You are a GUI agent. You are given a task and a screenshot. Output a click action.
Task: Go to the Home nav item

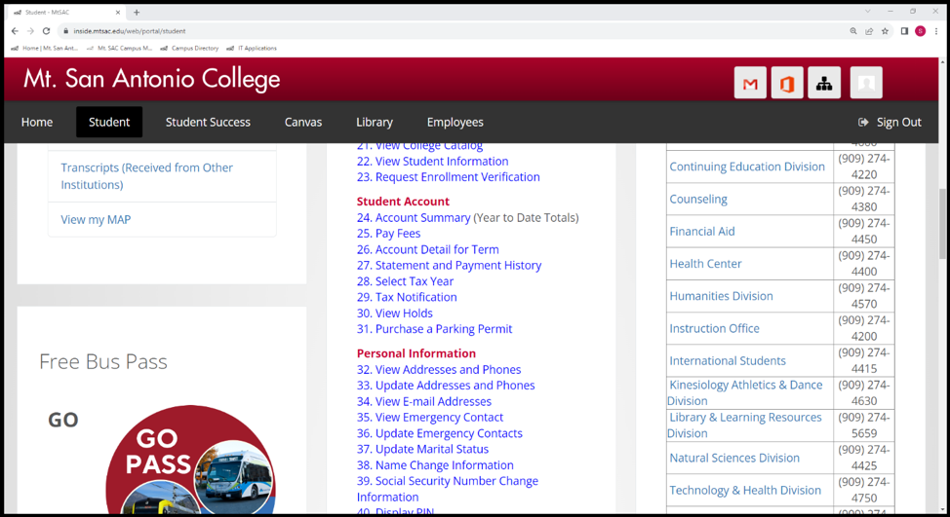(x=37, y=122)
